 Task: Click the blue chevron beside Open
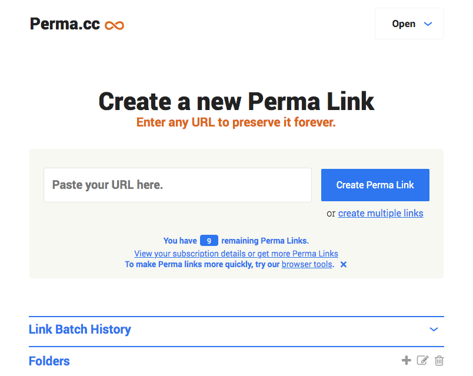428,24
